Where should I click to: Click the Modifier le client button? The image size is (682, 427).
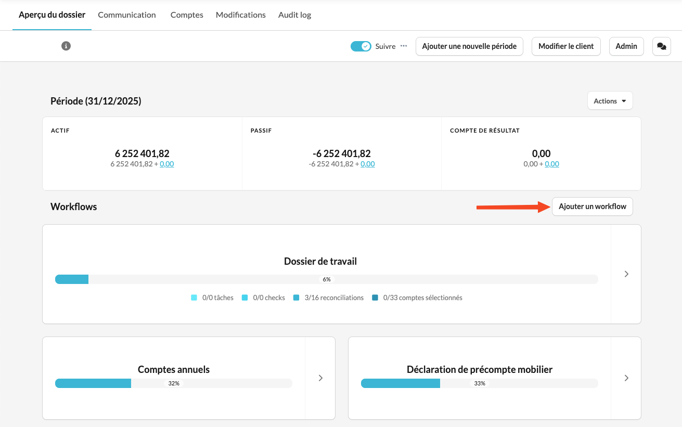tap(566, 46)
